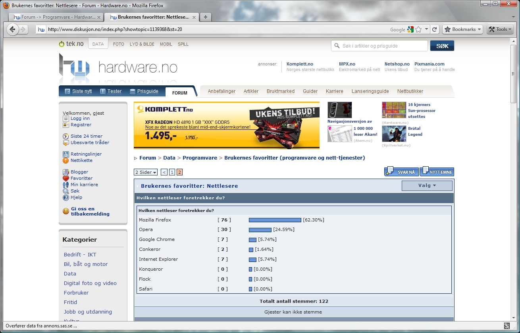
Task: Open a new tab with the plus button
Action: (205, 17)
